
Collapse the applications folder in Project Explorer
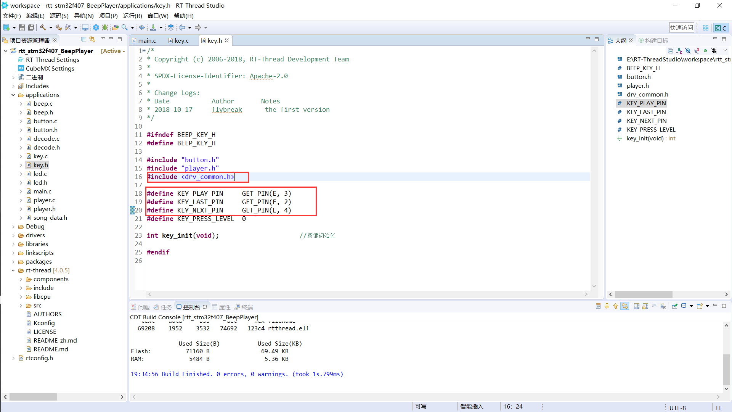[x=13, y=95]
